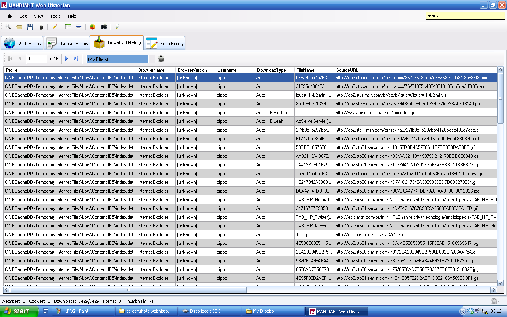The width and height of the screenshot is (507, 317).
Task: Open the File menu
Action: tap(9, 16)
